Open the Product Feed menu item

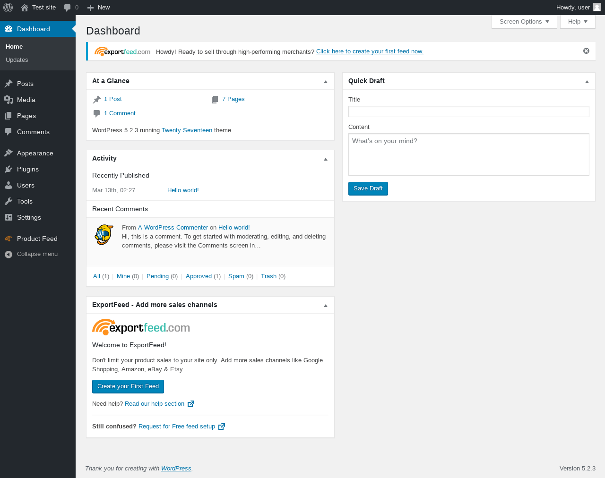point(37,239)
